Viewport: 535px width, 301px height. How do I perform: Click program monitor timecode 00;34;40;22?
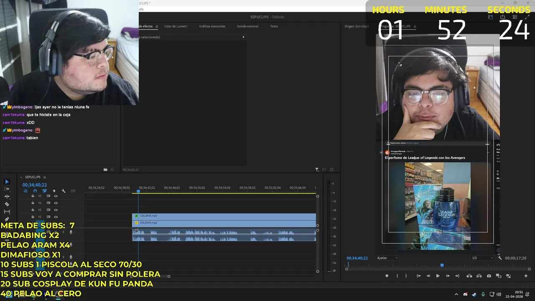357,258
